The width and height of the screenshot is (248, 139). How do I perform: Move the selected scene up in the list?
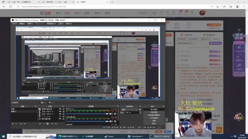[x=21, y=124]
